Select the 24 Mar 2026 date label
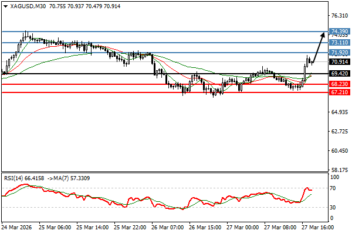Viewport: 352px width, 234px height. 19,227
